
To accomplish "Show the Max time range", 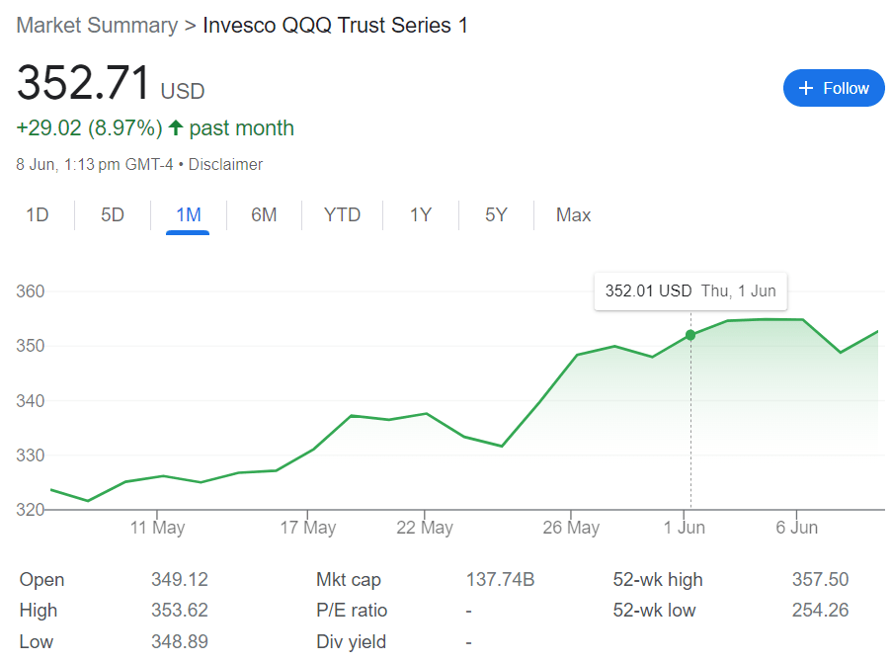I will pos(573,214).
